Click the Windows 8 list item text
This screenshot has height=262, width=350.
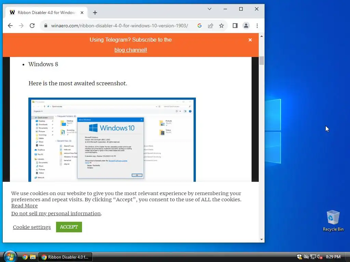coord(43,64)
